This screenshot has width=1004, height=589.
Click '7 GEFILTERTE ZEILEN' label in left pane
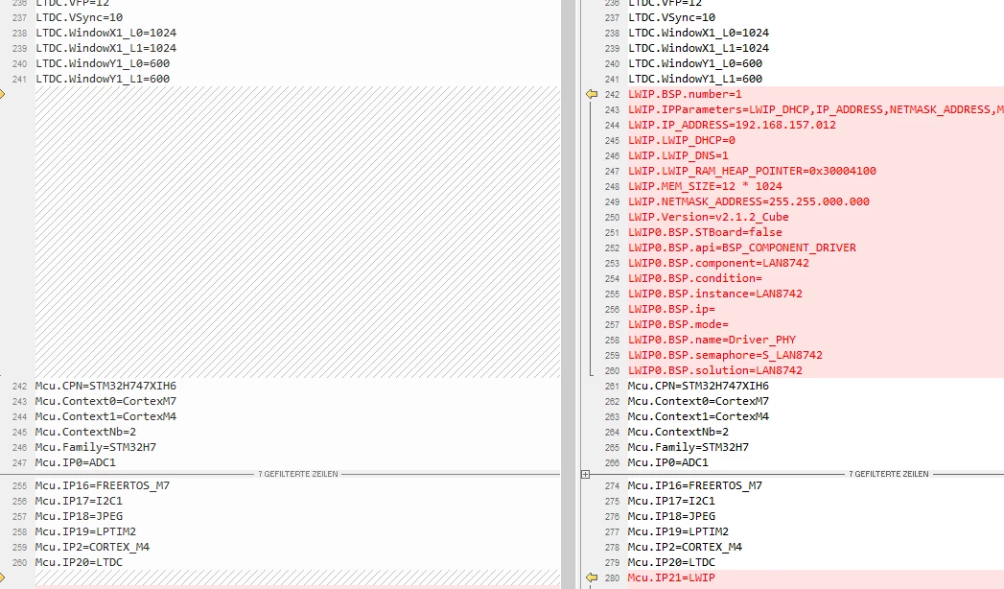297,475
